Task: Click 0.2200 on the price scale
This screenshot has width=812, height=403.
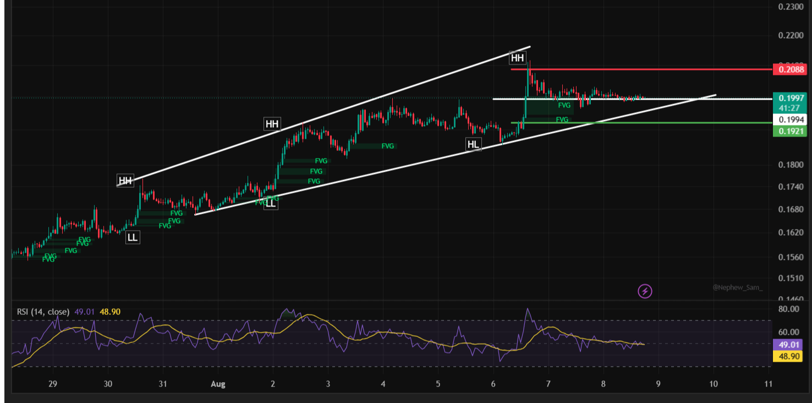Action: click(x=792, y=35)
